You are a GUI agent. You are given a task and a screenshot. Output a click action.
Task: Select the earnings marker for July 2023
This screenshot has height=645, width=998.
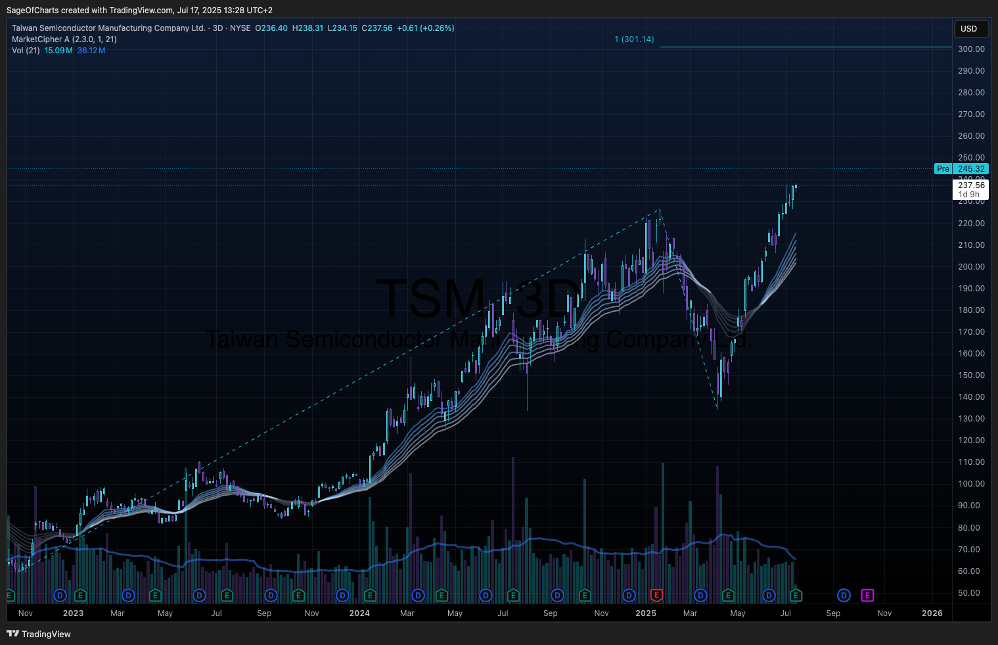[227, 596]
